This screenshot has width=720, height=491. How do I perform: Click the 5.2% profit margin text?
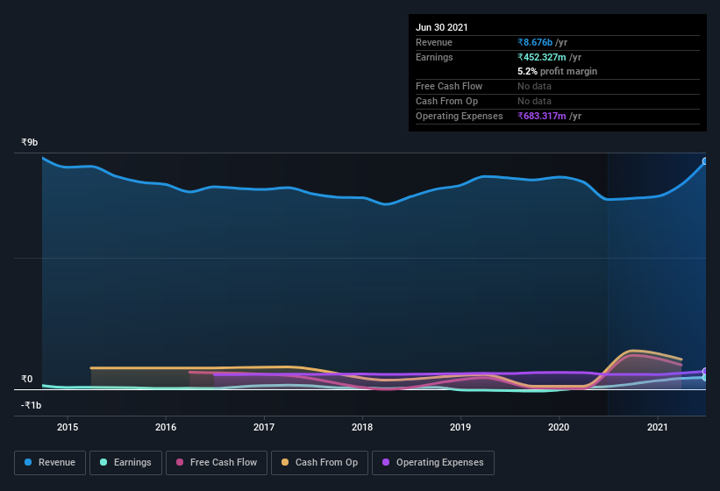(558, 71)
